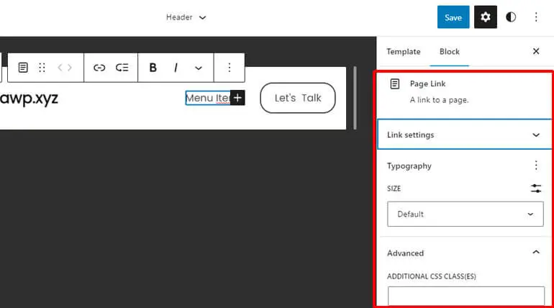Open the Header template dropdown
The image size is (554, 308).
[186, 17]
